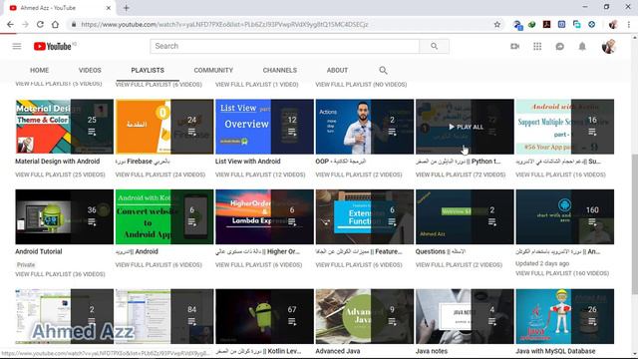
Task: Click the Chrome profile avatar in toolbar
Action: click(613, 24)
